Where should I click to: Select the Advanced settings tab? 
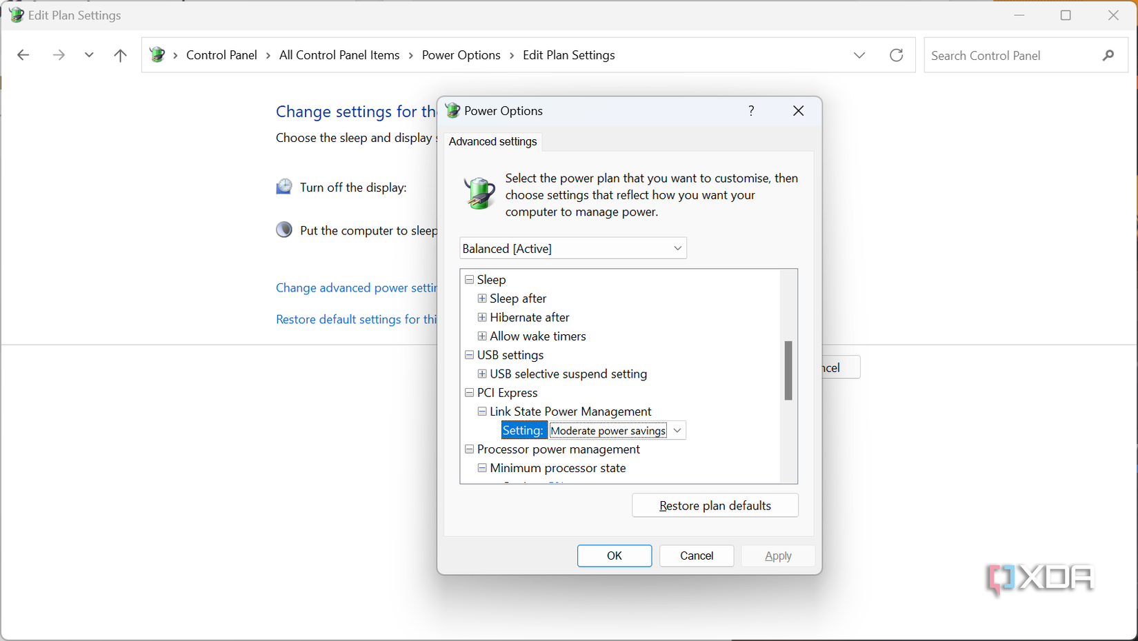click(492, 141)
